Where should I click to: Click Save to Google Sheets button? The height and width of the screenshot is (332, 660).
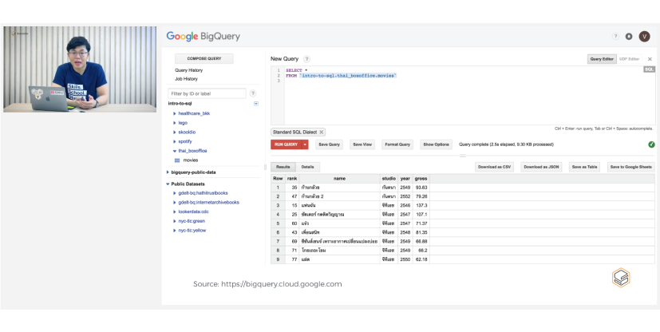tap(631, 167)
